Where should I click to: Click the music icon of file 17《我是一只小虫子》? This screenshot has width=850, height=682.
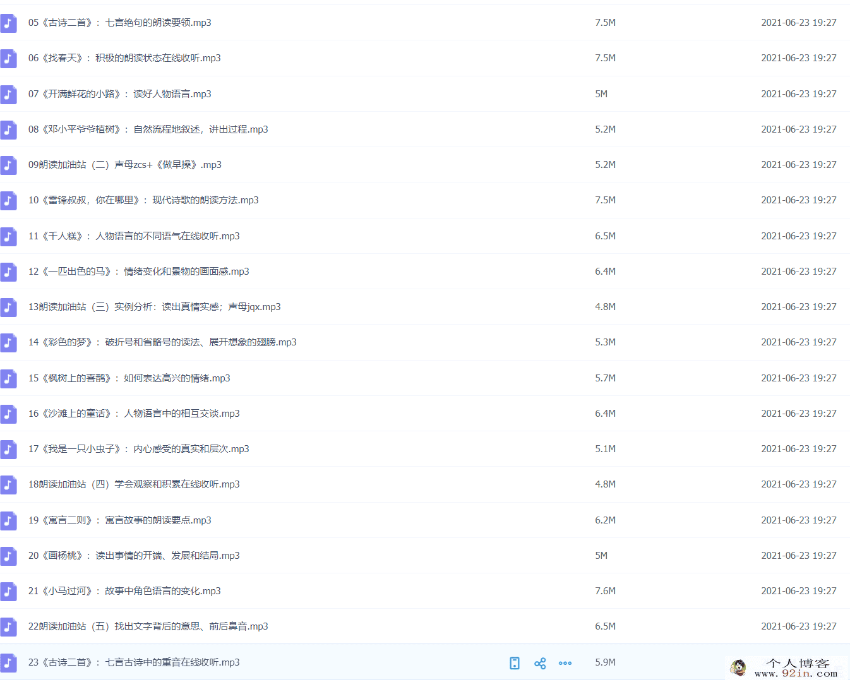click(x=8, y=449)
